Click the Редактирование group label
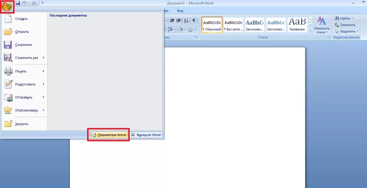Viewport: 367px width, 188px height. (346, 38)
